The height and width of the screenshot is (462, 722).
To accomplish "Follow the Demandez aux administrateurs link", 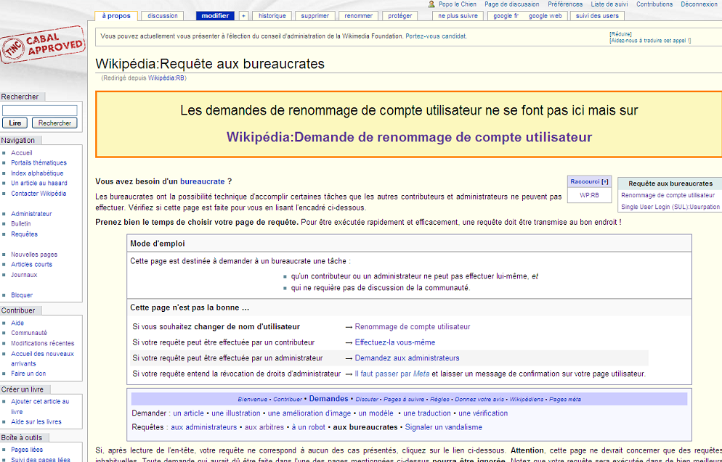I will (x=407, y=358).
